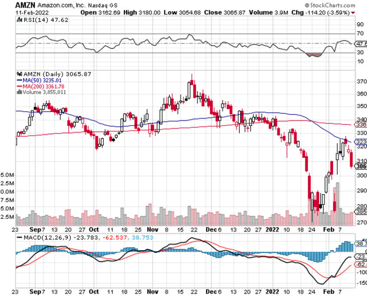Click the Nov label on the price panel's date axis
This screenshot has width=367, height=297.
(x=152, y=230)
